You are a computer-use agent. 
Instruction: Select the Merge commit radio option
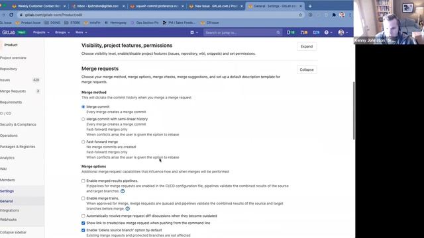83,107
